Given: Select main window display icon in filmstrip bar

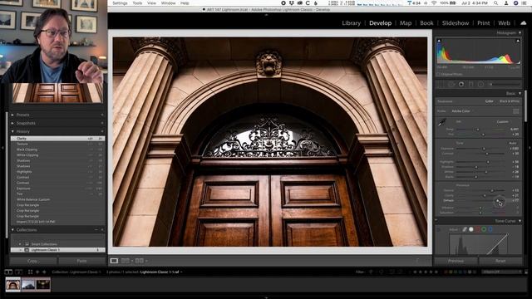Looking at the screenshot, I should 8,272.
